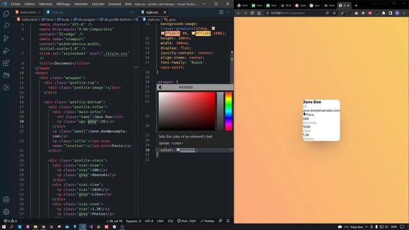
Task: Click the Chrome profile avatar
Action: tap(397, 13)
